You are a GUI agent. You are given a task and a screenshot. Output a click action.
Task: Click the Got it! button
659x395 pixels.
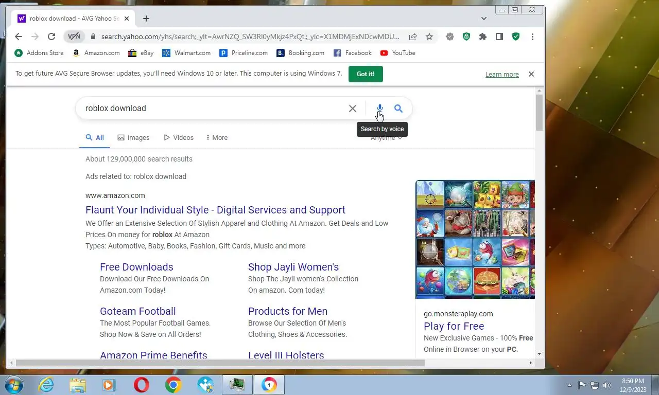point(366,74)
